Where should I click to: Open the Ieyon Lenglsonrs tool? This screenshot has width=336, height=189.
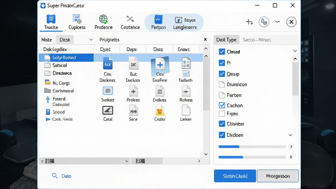(185, 23)
